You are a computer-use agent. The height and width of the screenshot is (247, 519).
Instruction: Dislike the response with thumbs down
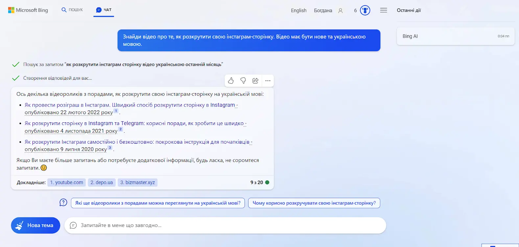pyautogui.click(x=243, y=81)
